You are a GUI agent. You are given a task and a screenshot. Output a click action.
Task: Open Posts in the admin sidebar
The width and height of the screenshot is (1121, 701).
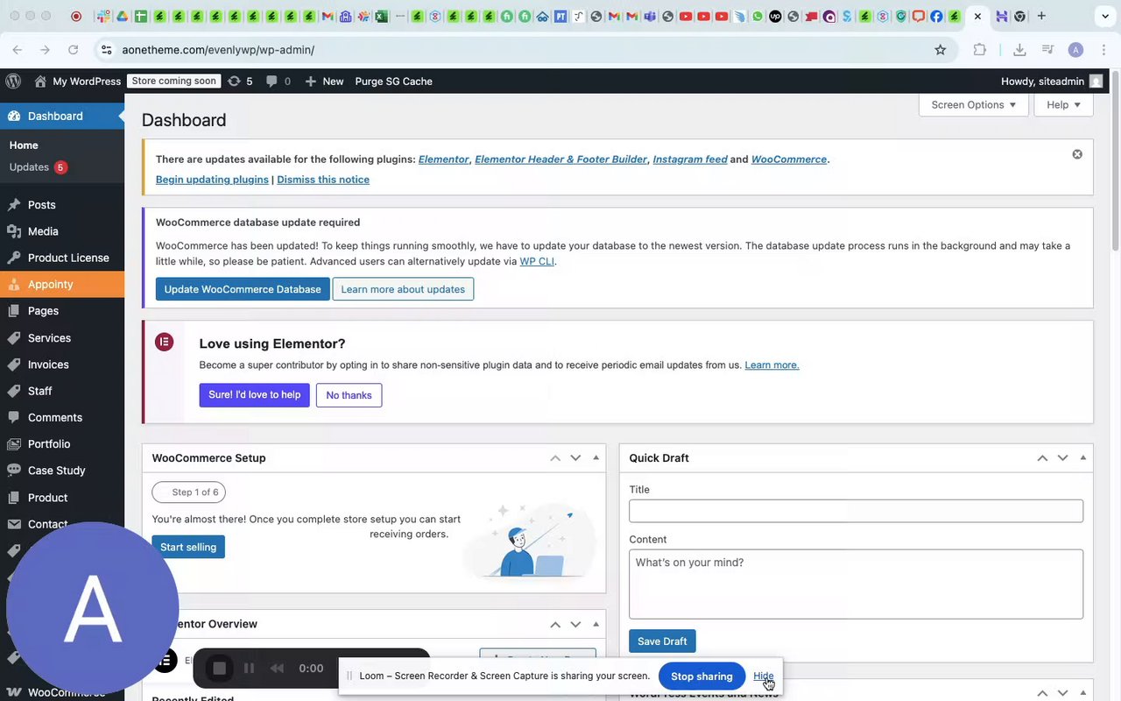(62, 204)
